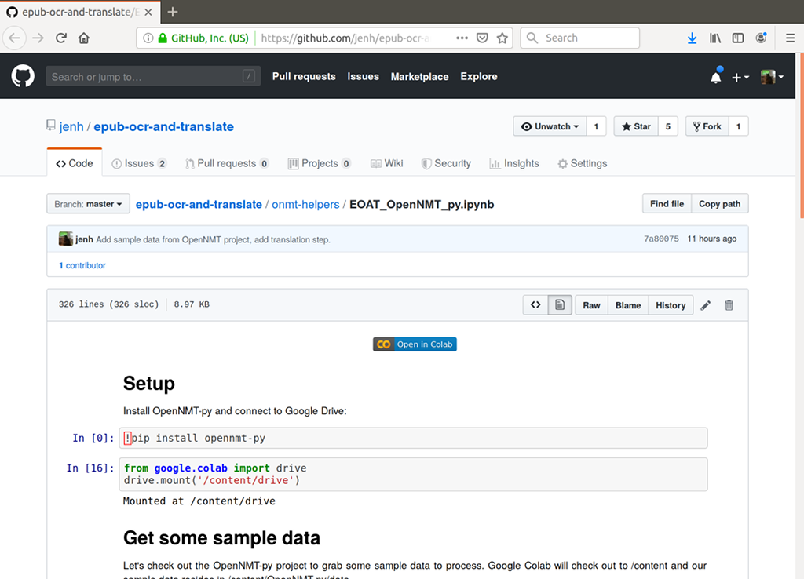Show site information icon in the URL bar
This screenshot has width=804, height=579.
point(148,38)
